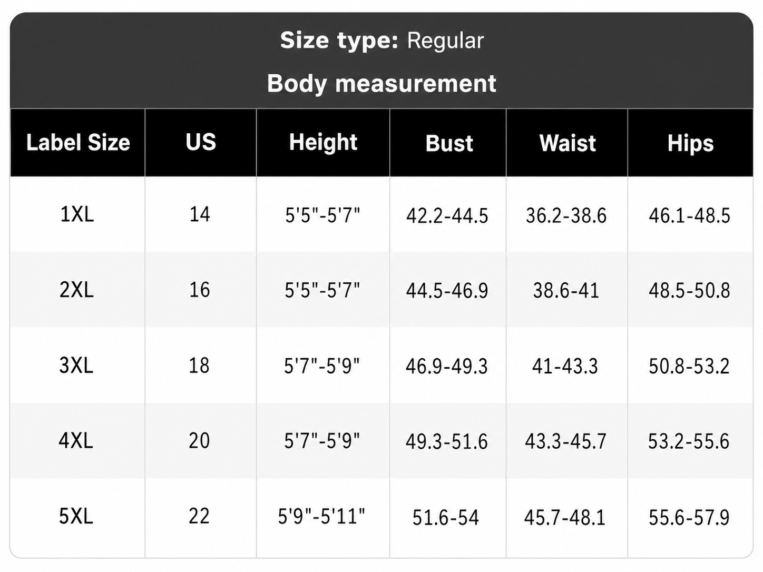The width and height of the screenshot is (763, 572).
Task: Click the Label Size column header
Action: (78, 142)
